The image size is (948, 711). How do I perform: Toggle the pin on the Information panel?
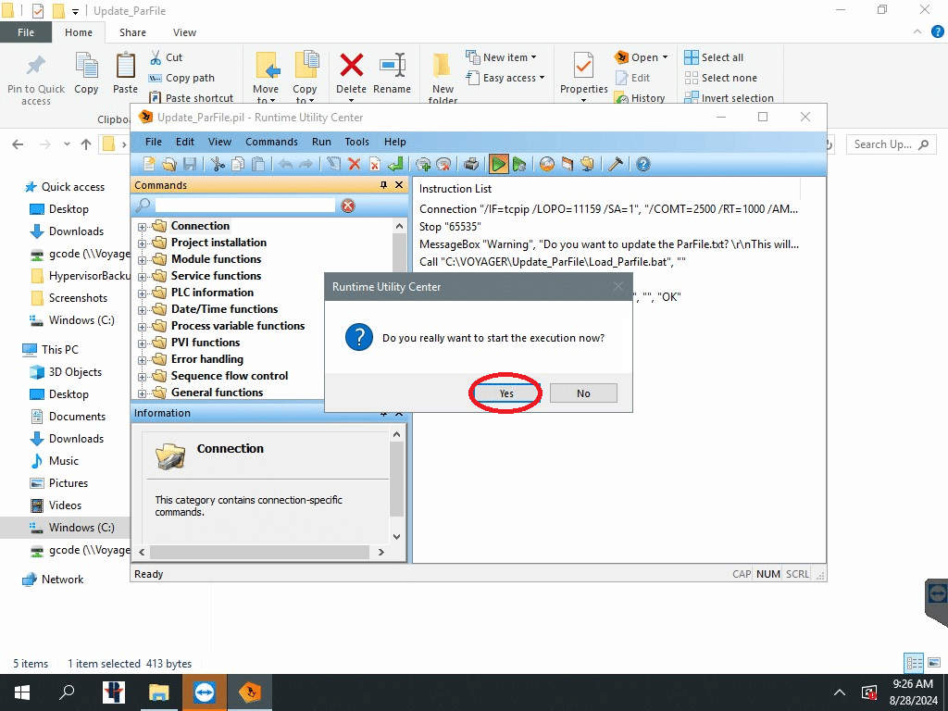384,413
